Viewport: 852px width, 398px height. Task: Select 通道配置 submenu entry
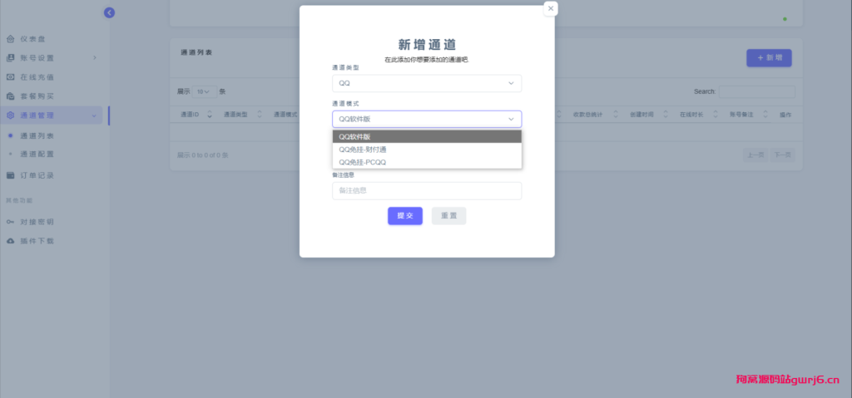pyautogui.click(x=37, y=155)
